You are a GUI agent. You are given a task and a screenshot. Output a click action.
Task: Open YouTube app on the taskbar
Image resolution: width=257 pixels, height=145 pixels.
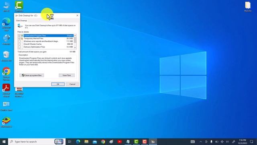tap(120, 141)
